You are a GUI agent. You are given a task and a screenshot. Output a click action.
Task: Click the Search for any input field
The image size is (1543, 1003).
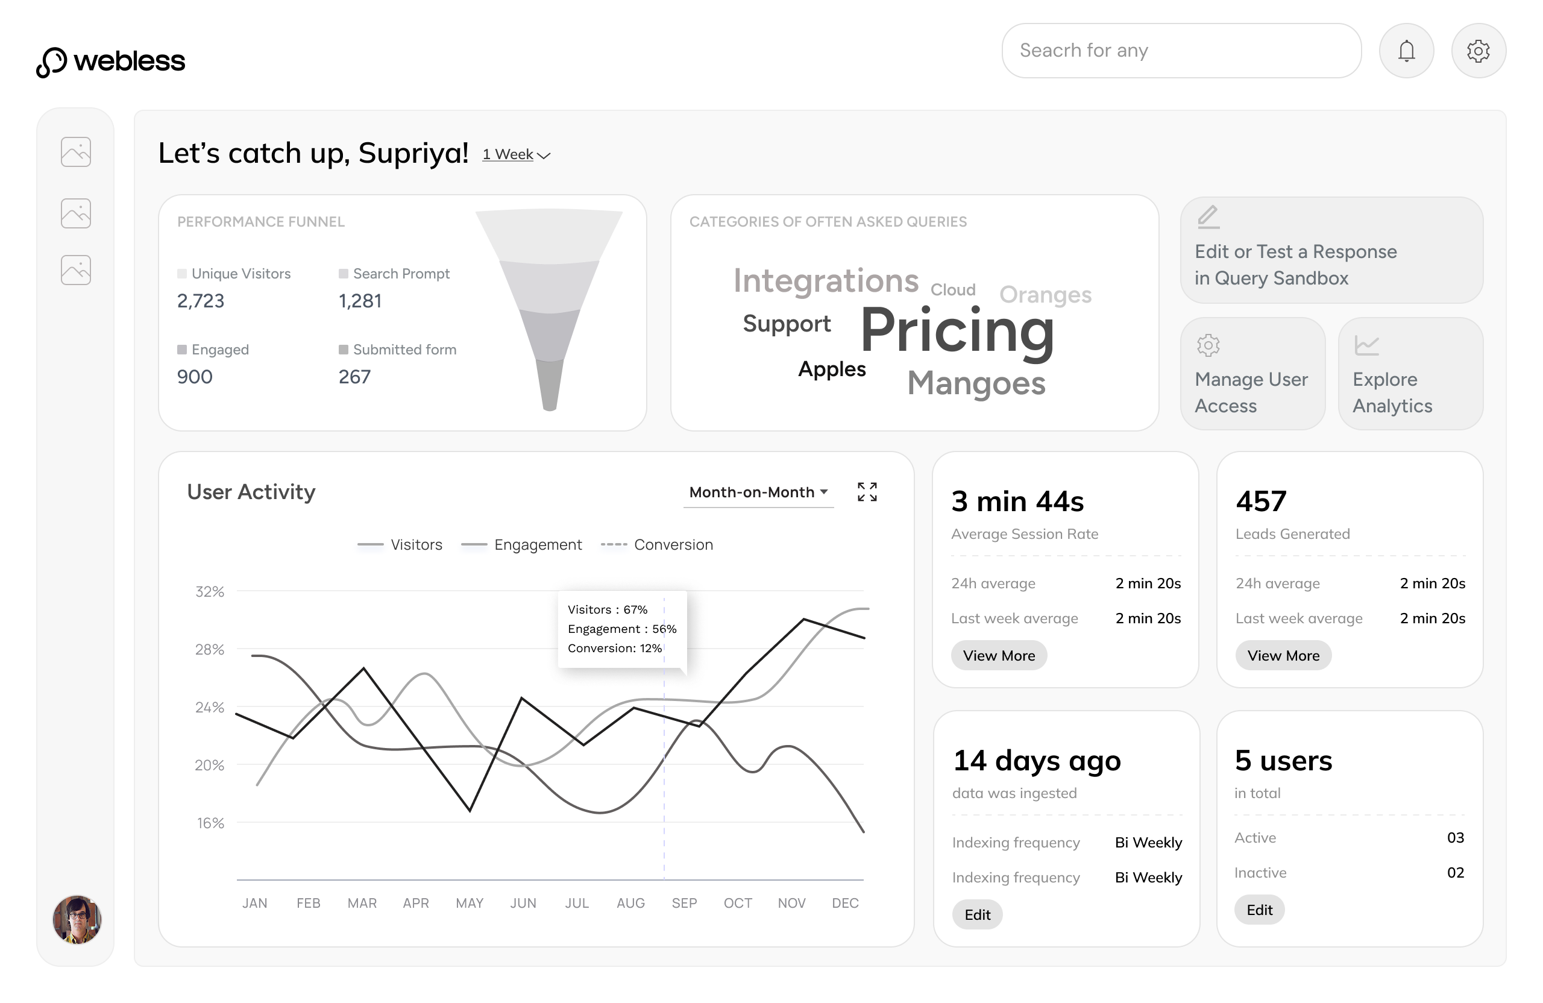coord(1181,51)
